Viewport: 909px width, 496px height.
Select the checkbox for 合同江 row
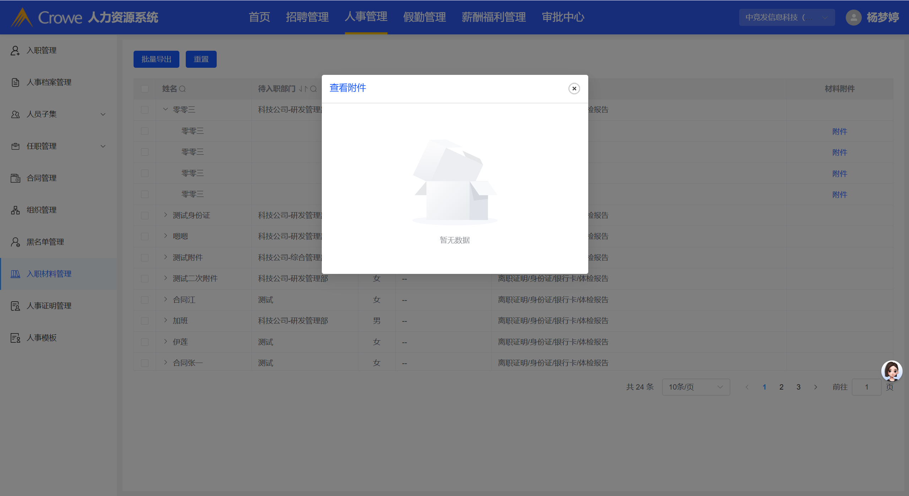145,300
